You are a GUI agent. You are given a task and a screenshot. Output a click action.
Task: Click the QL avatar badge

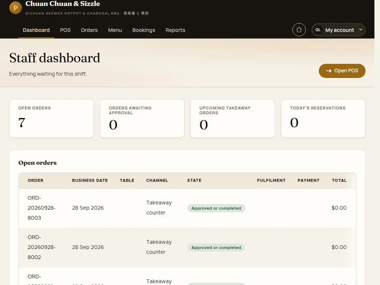pos(318,30)
